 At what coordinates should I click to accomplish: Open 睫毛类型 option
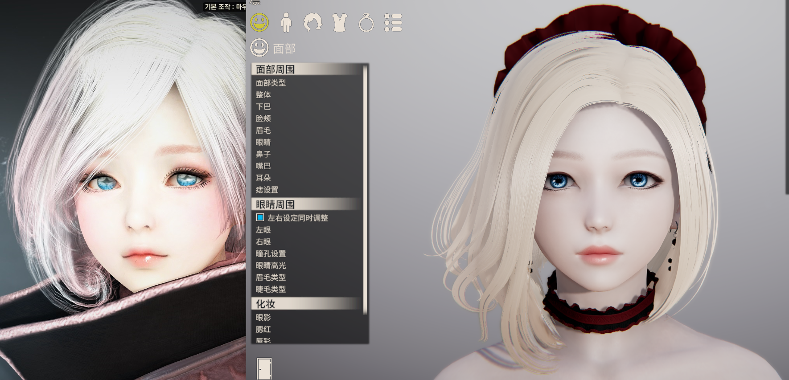271,289
